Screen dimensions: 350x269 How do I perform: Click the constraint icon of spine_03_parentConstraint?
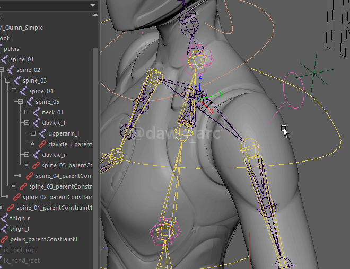(23, 186)
